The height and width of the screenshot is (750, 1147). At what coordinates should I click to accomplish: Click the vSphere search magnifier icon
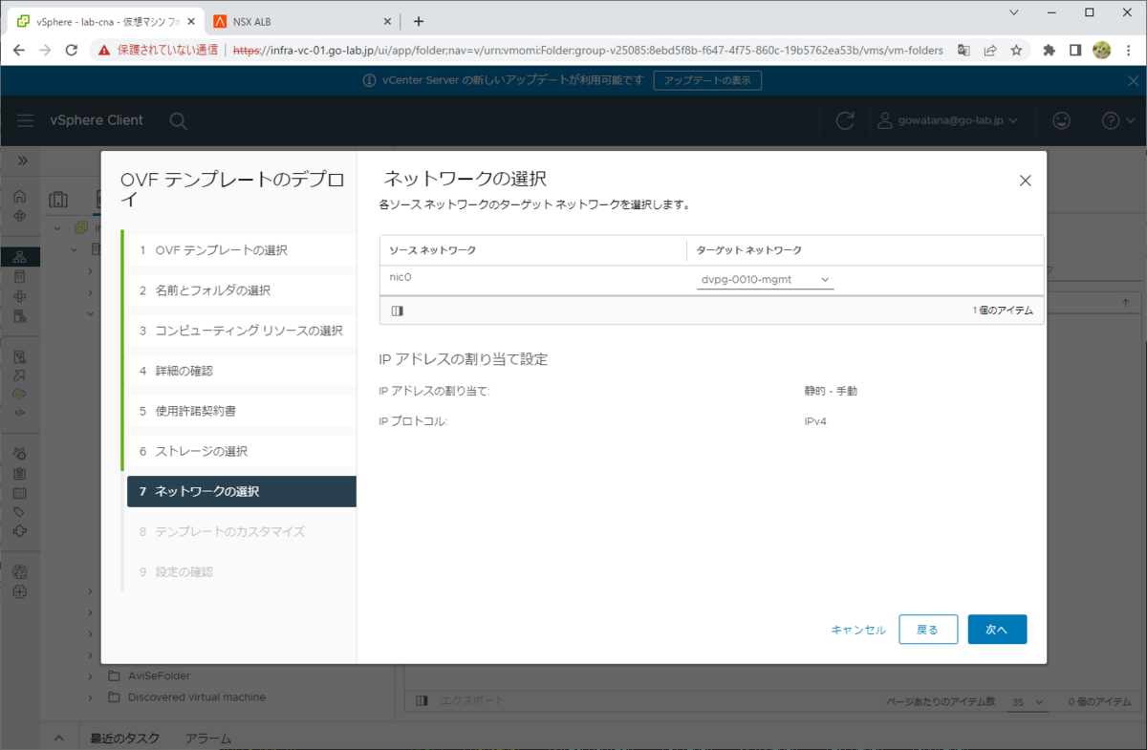tap(178, 120)
